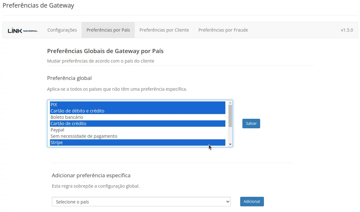Go to Preferências por Cliente tab

[x=164, y=30]
